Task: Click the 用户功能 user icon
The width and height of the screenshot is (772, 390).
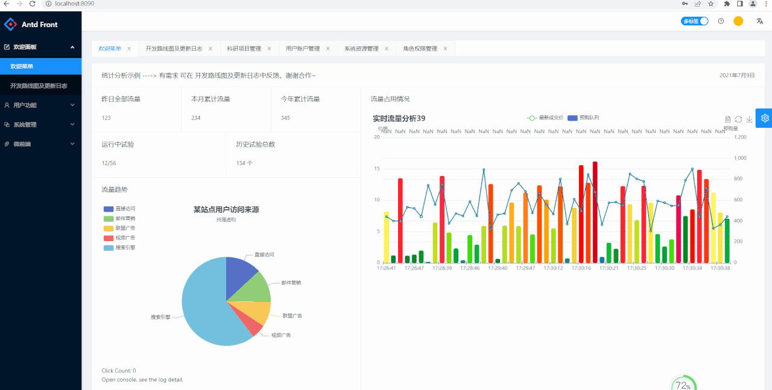Action: click(x=7, y=105)
